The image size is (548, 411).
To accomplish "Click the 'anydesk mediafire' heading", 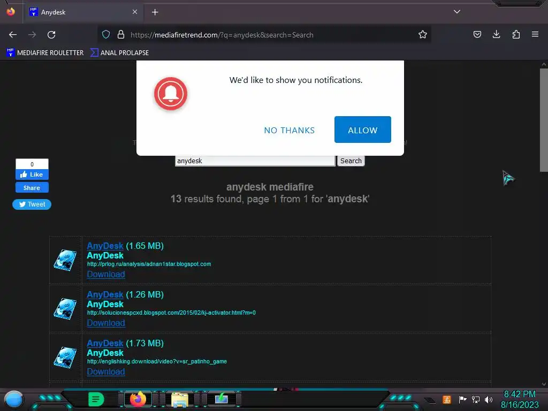I will pos(270,187).
